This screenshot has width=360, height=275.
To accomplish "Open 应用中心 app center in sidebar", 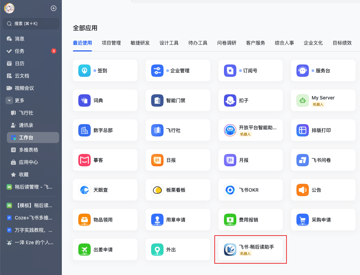I will coord(33,162).
